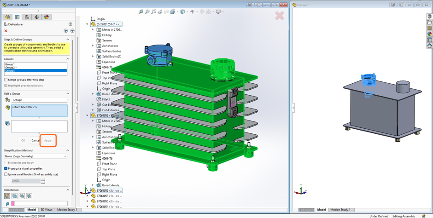Click the Defeature help question mark icon
The image size is (433, 218).
point(70,24)
